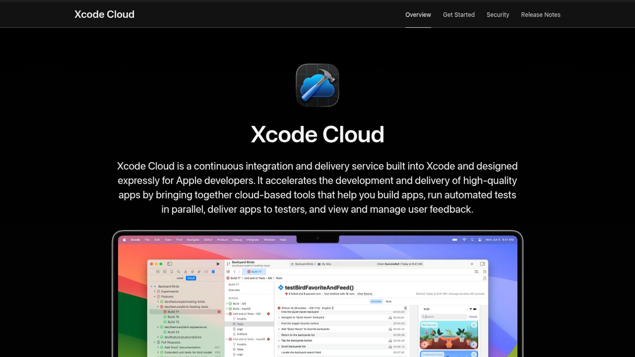Open the Bookmark navigator icon
The height and width of the screenshot is (357, 635).
[x=172, y=272]
